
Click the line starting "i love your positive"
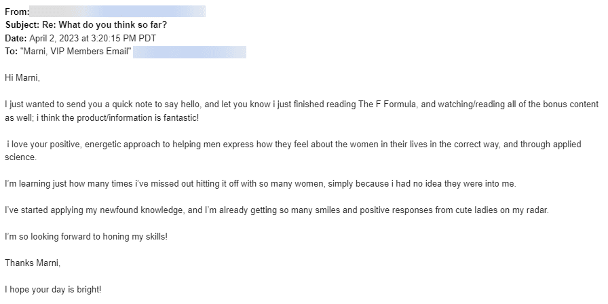coord(293,145)
